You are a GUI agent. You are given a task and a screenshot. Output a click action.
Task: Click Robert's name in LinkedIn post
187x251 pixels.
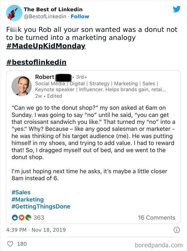(x=45, y=77)
